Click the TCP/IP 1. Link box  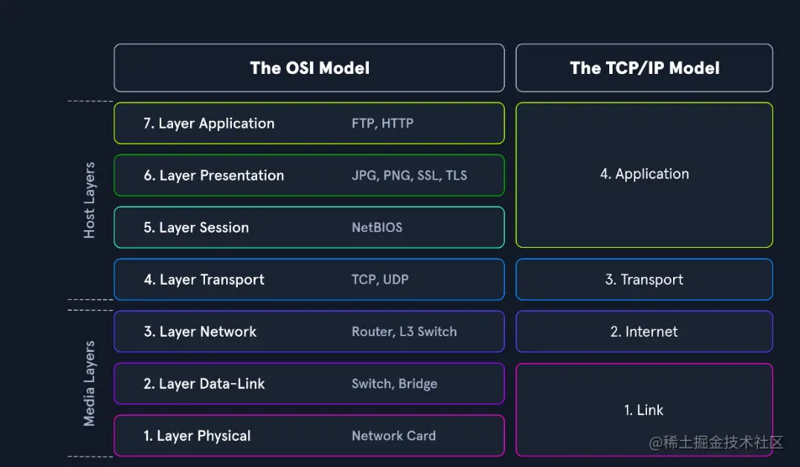click(x=644, y=410)
